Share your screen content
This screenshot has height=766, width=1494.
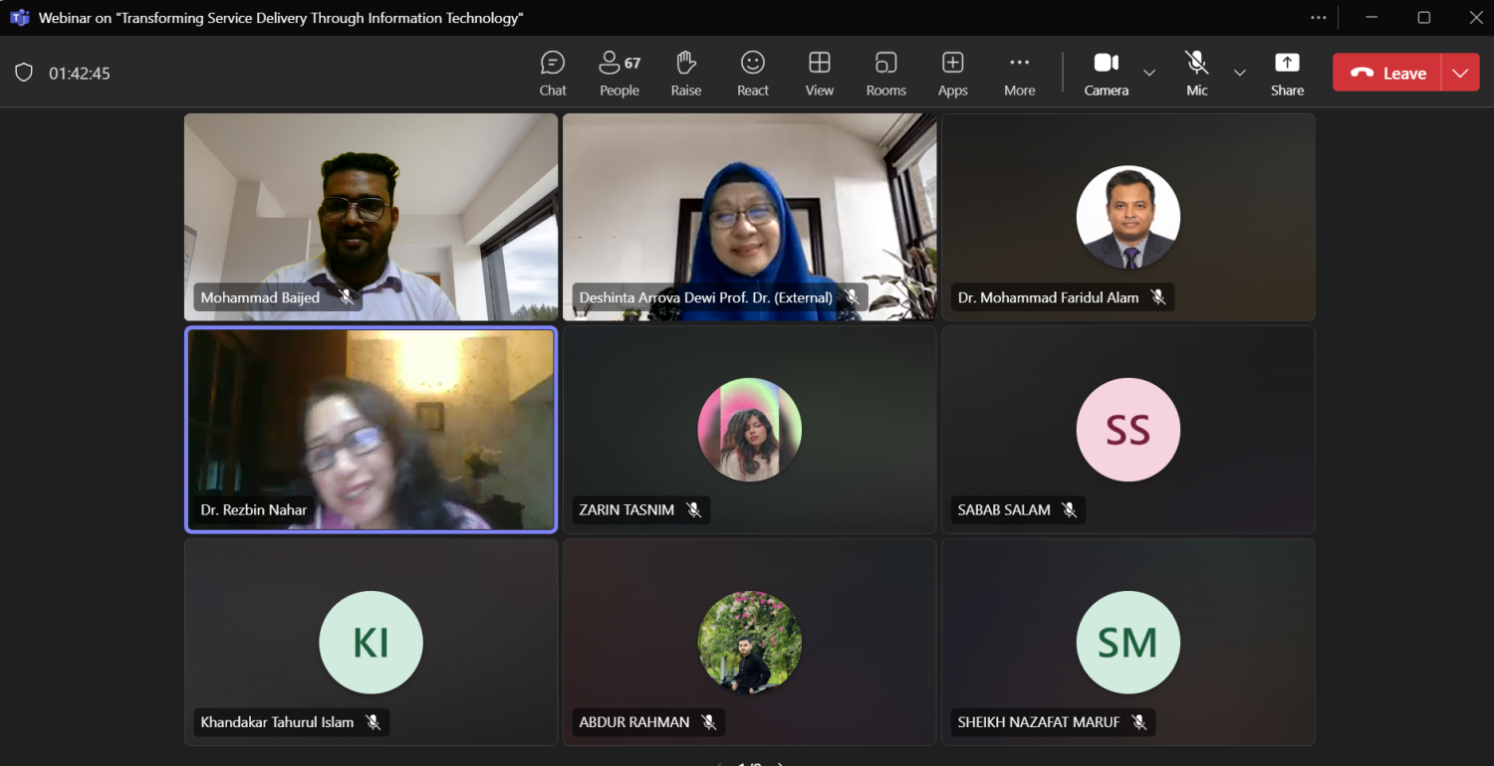[x=1287, y=74]
